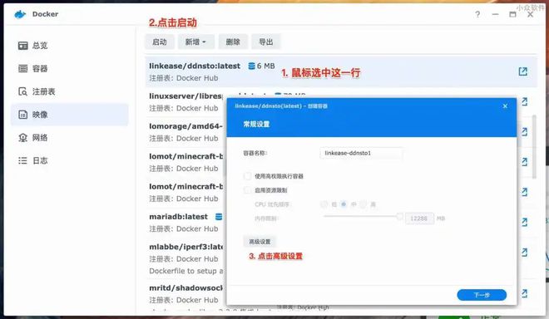Select the mariadb:latest image row

[x=185, y=223]
